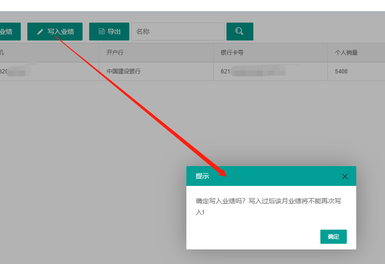This screenshot has width=385, height=264.
Task: Confirm the dialog with 确定
Action: point(333,237)
